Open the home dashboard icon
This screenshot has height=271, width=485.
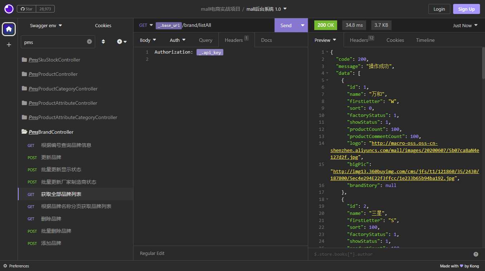[9, 29]
